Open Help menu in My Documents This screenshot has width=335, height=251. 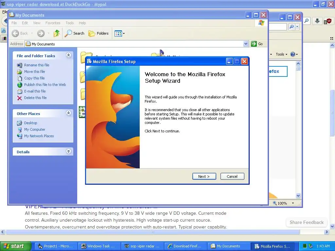(x=82, y=23)
